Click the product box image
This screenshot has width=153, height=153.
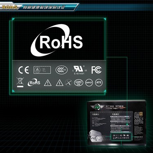tap(117, 123)
